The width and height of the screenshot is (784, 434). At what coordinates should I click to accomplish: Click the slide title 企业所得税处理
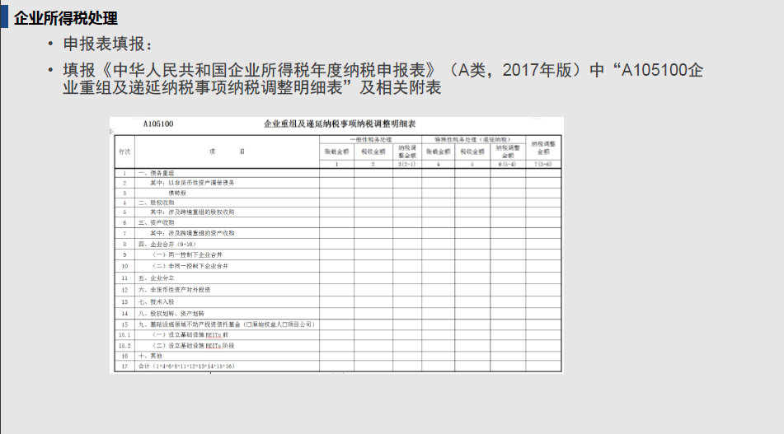pos(65,18)
